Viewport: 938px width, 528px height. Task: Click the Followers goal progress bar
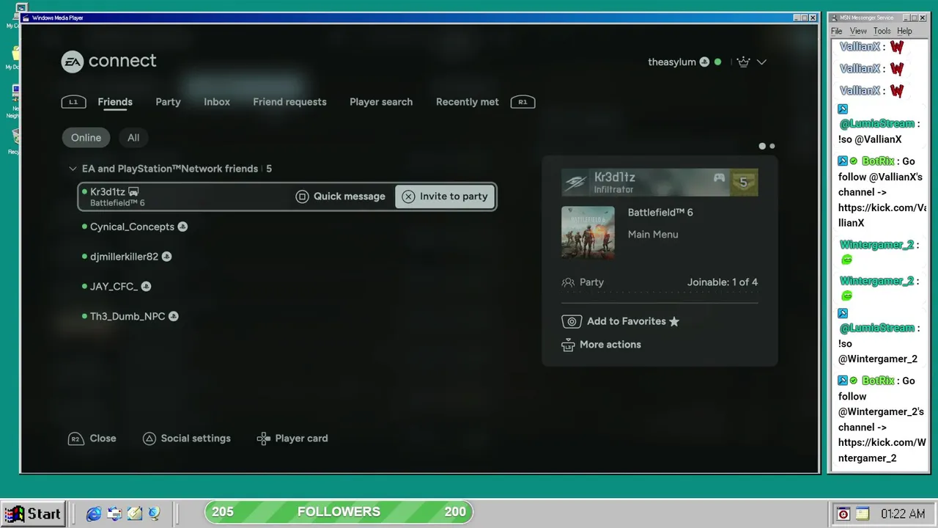pos(339,512)
